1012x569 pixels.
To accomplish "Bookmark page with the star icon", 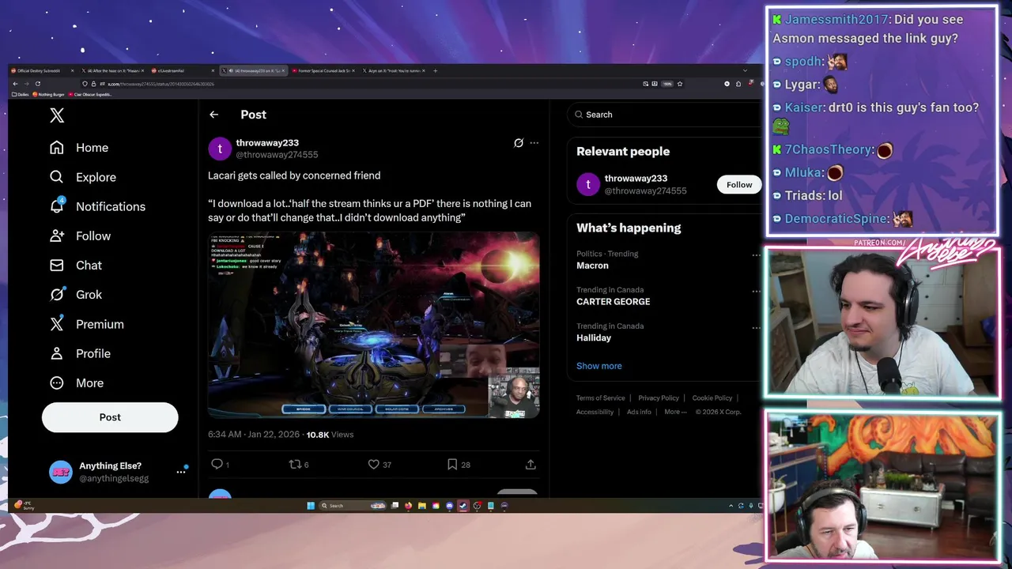I will (x=680, y=84).
